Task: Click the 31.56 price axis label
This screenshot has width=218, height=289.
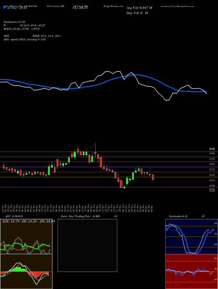Action: pyautogui.click(x=212, y=159)
